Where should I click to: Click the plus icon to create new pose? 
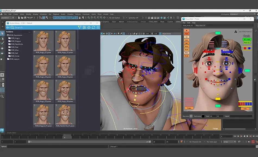[x=8, y=27]
